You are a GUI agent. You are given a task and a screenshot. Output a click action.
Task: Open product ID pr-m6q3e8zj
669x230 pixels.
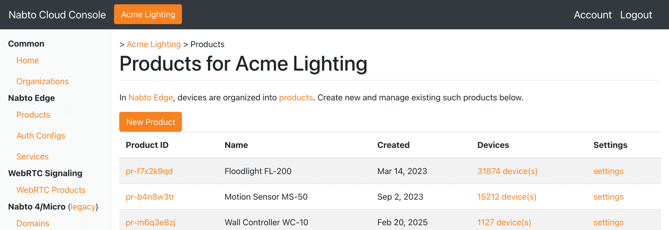pyautogui.click(x=151, y=222)
